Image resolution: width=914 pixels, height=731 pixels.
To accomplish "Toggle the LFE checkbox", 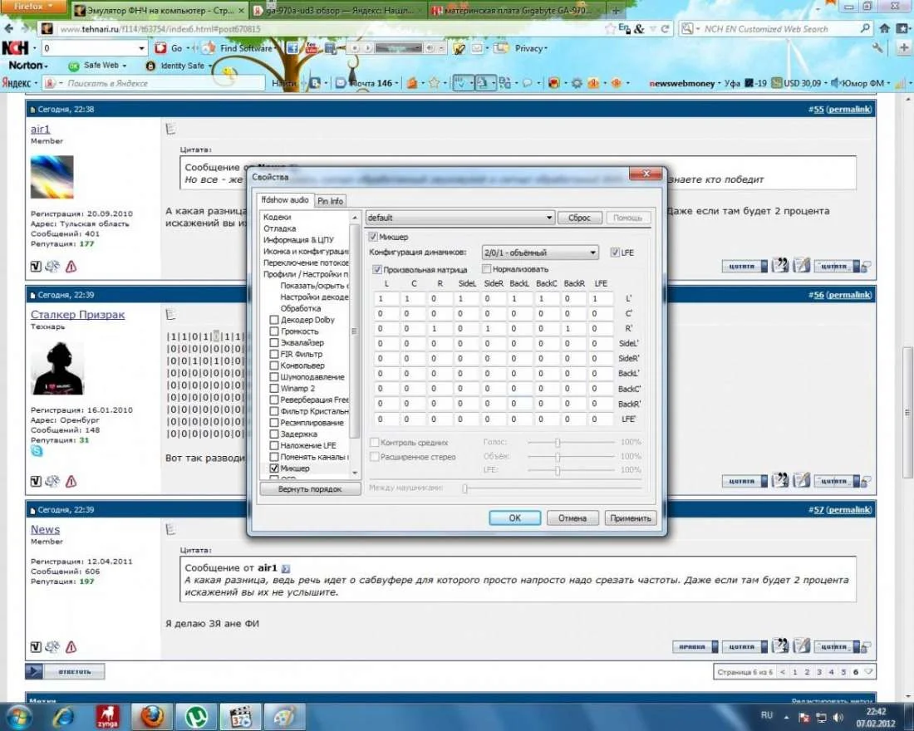I will [615, 253].
